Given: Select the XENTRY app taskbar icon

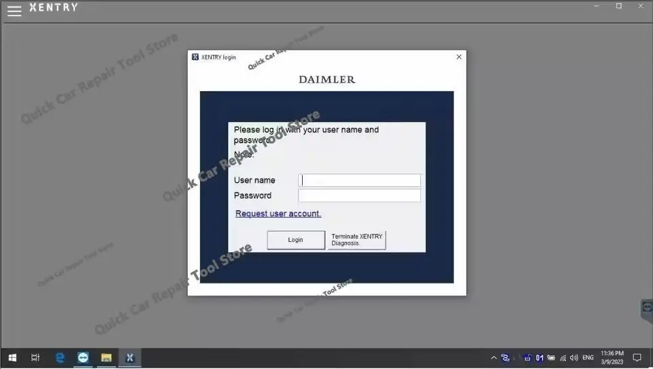Looking at the screenshot, I should (x=129, y=357).
